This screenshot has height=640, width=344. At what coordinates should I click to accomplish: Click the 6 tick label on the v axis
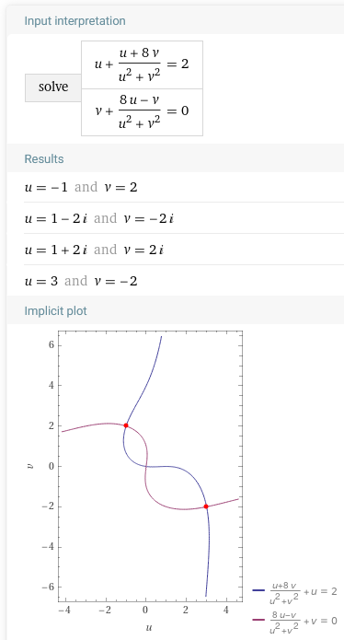(x=52, y=345)
